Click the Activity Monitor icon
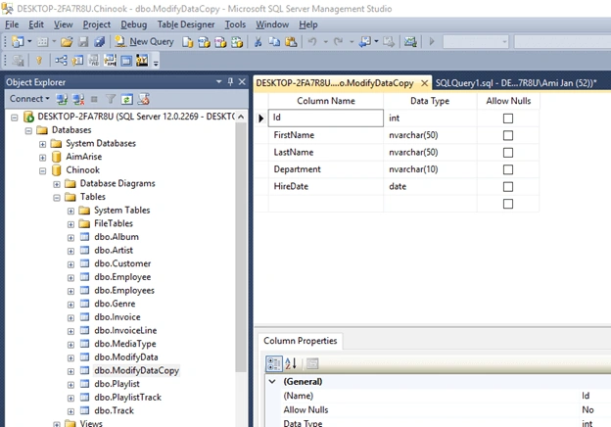The image size is (611, 427). coord(410,41)
